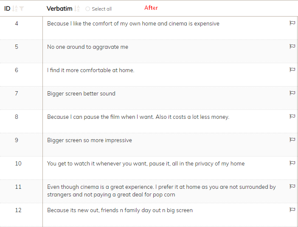Select all verbatims radio button

(87, 9)
